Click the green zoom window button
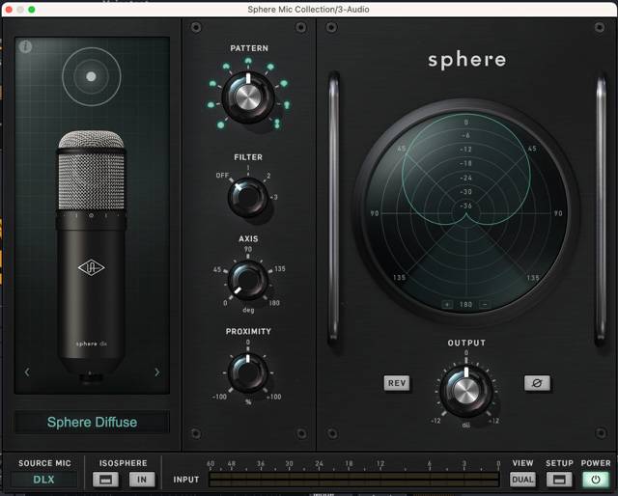Viewport: 618px width, 496px height. (x=32, y=10)
